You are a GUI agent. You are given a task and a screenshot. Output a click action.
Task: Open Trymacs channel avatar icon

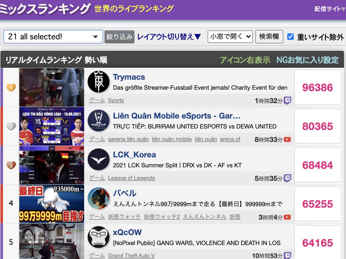point(99,82)
